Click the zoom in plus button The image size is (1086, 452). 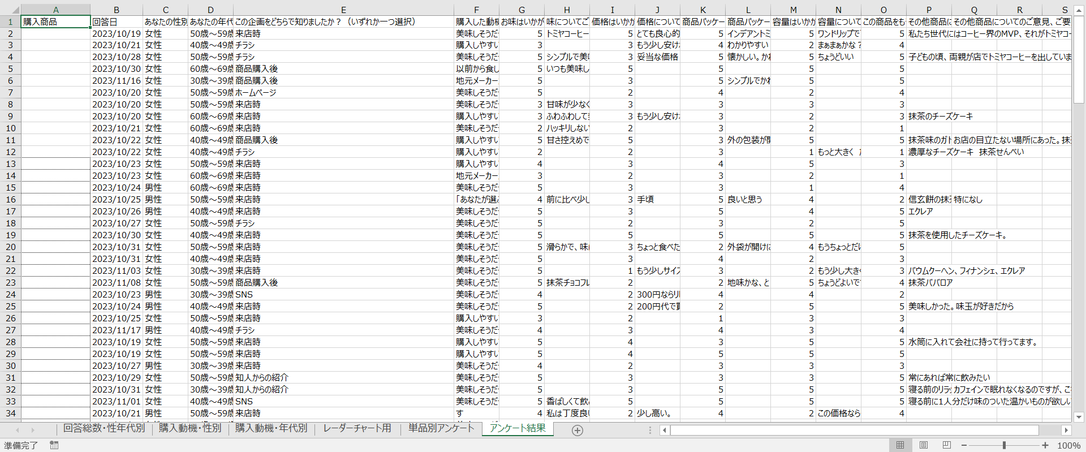pos(1045,445)
